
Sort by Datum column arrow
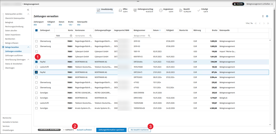(160, 30)
